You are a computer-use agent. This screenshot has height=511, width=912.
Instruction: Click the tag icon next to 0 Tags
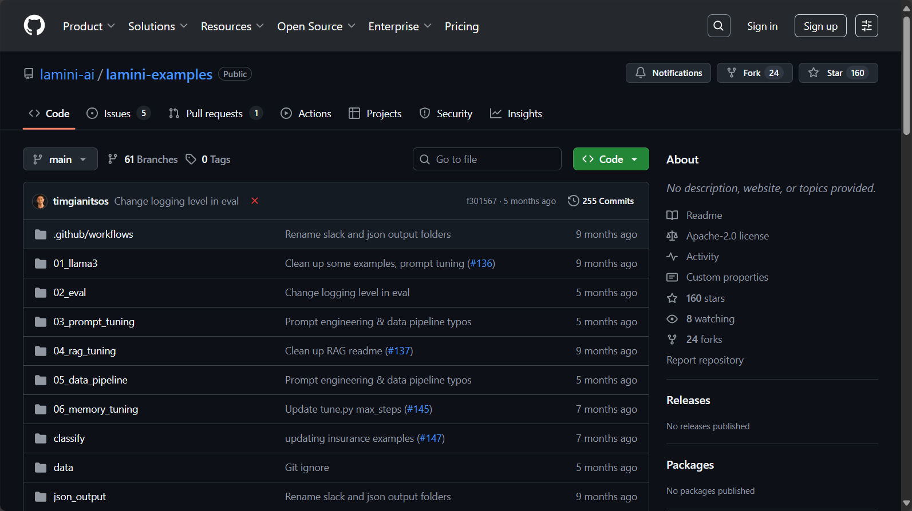(x=191, y=159)
